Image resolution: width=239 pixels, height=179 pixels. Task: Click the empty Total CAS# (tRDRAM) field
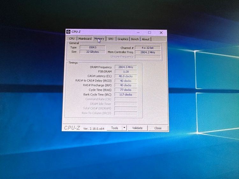[x=126, y=109]
